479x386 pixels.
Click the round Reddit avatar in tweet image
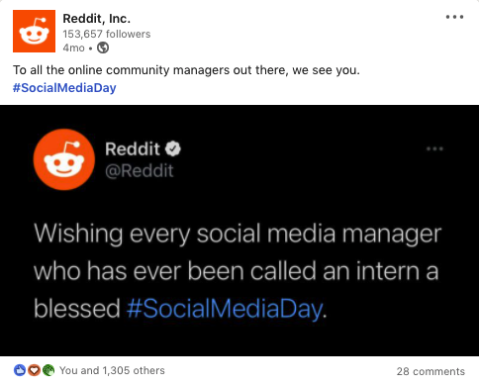click(x=64, y=159)
